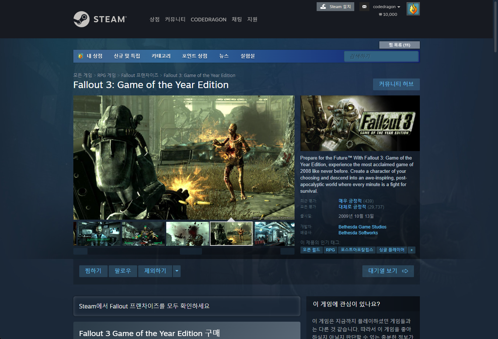
Task: Click the 대기열 보기 queue button
Action: (x=388, y=271)
